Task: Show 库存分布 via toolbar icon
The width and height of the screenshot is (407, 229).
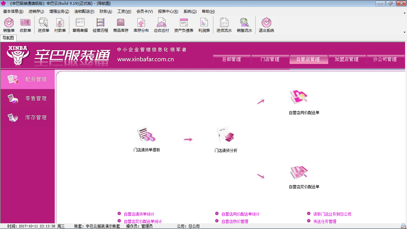Action: tap(141, 25)
